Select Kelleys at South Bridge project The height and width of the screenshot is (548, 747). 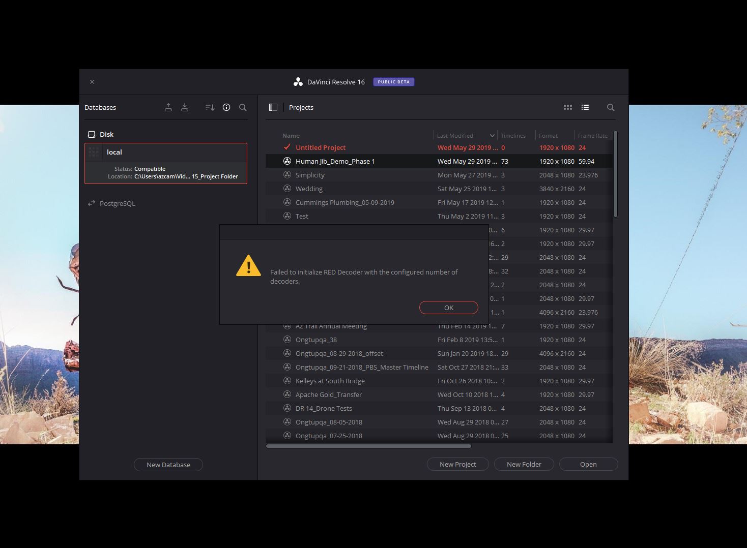439,381
